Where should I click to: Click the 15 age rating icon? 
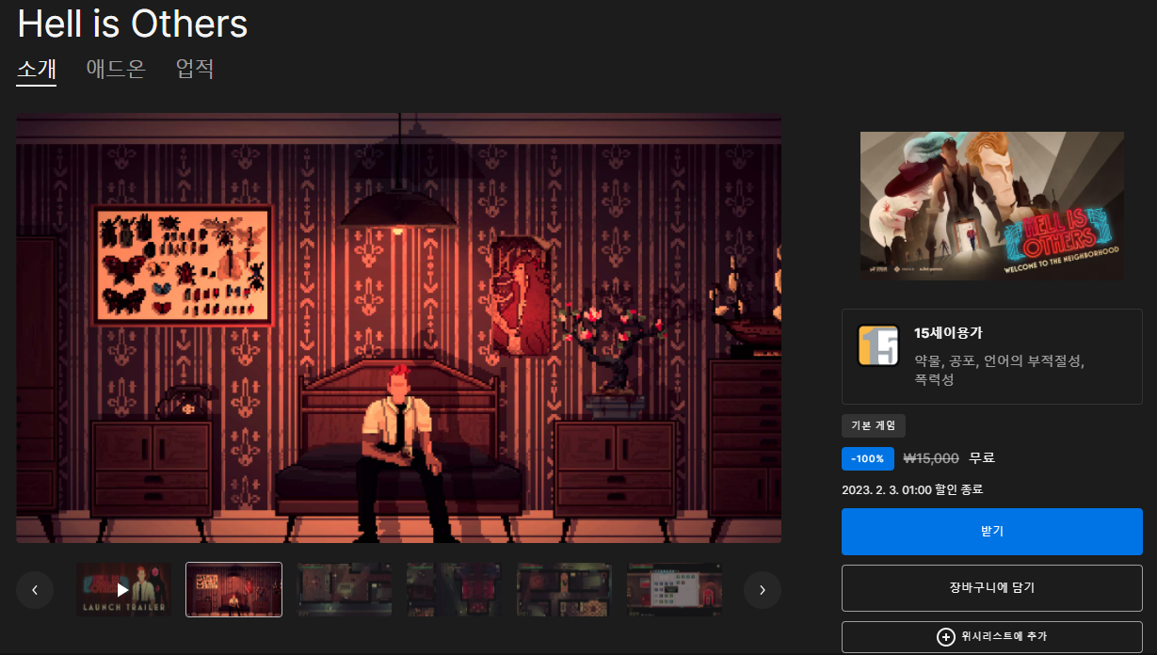click(877, 345)
